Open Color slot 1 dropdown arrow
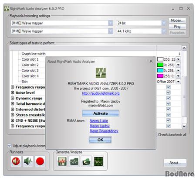 (x=178, y=59)
